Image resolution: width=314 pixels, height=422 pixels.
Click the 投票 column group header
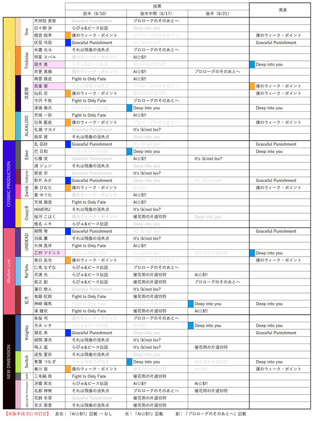[157, 6]
